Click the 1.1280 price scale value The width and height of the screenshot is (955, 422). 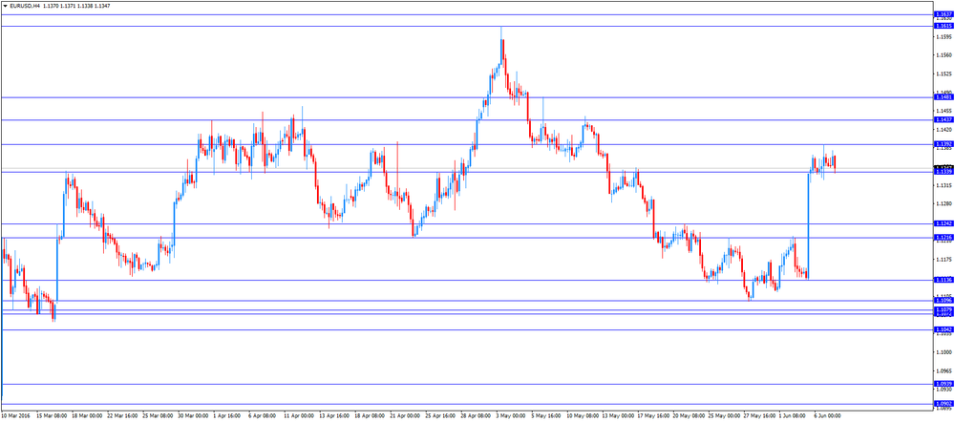[944, 204]
